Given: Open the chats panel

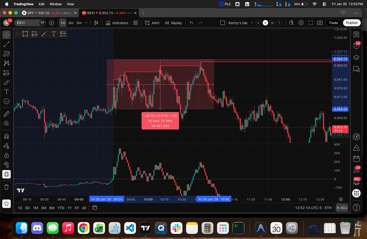Looking at the screenshot, I should coord(356,69).
